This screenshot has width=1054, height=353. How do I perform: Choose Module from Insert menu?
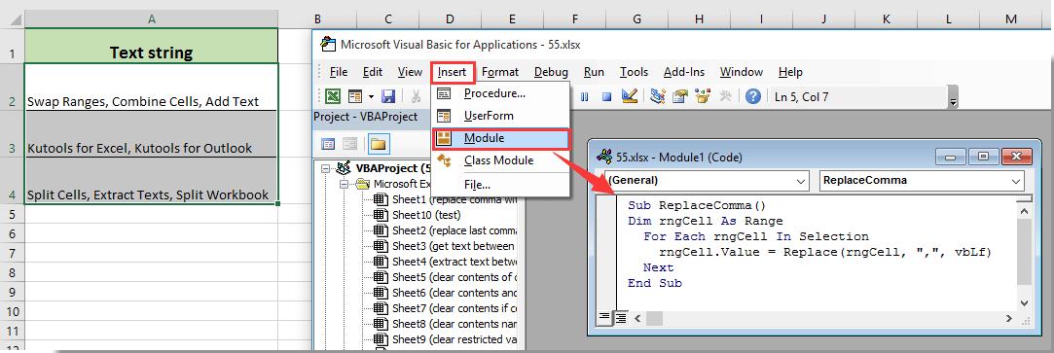501,138
